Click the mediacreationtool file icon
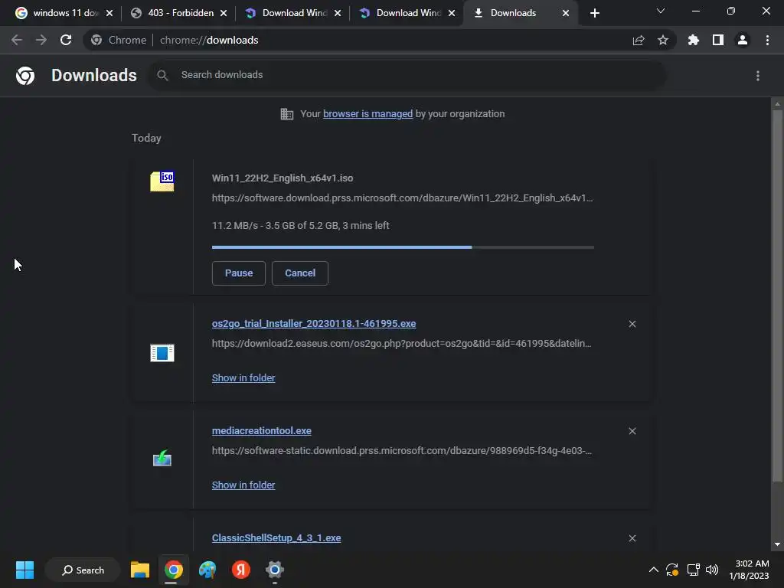The image size is (784, 588). (x=162, y=459)
